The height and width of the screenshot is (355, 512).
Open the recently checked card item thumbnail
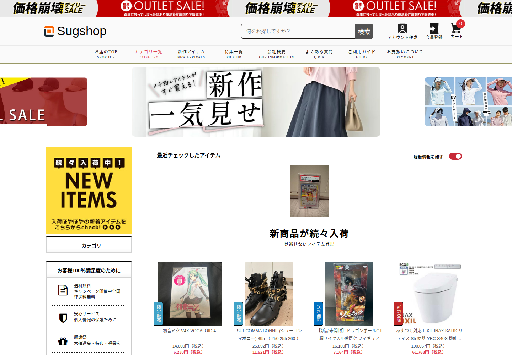click(309, 191)
